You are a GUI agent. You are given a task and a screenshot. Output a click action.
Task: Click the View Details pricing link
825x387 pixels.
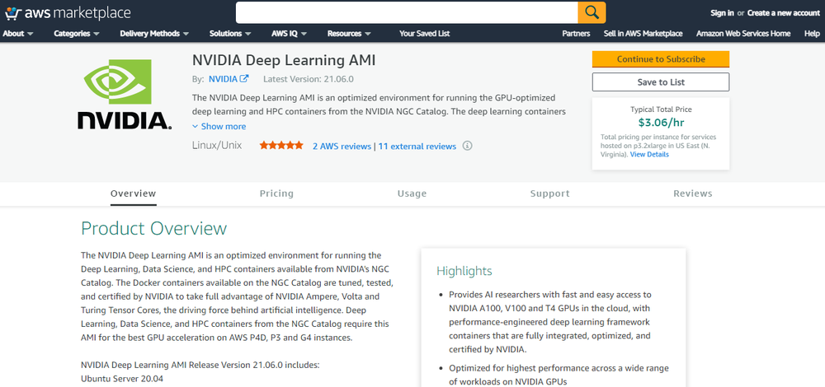pos(649,155)
